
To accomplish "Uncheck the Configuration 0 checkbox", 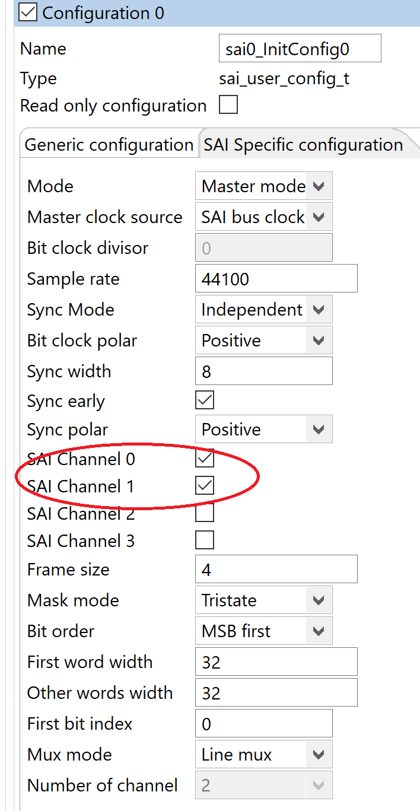I will tap(28, 12).
